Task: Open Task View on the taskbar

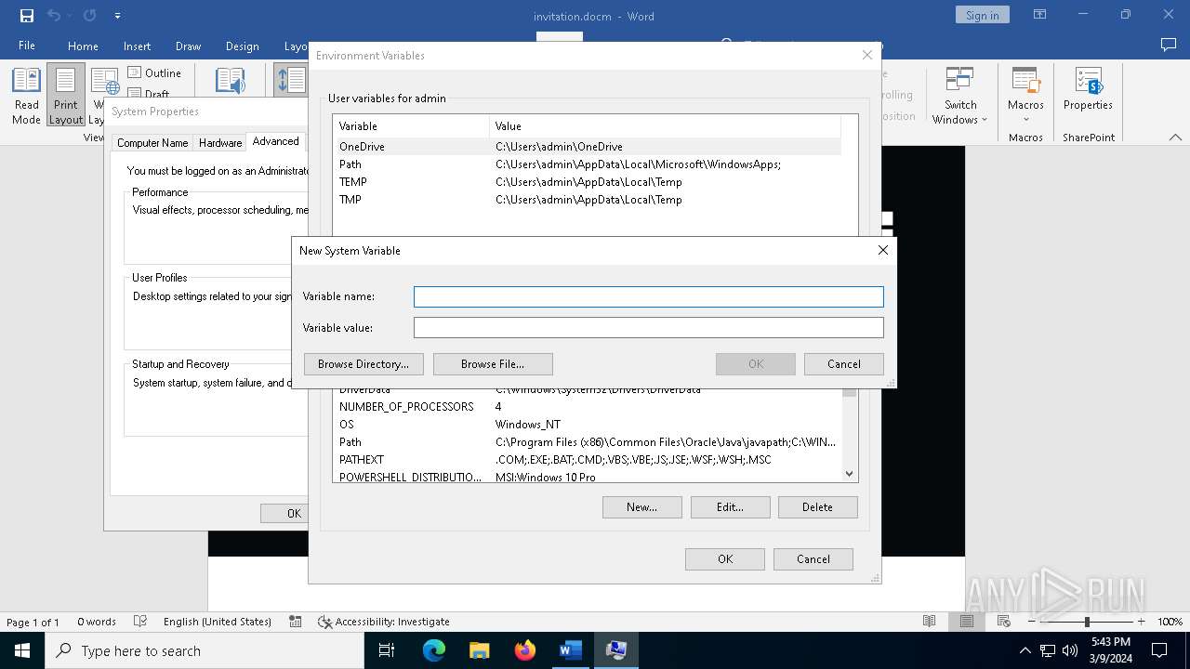Action: pyautogui.click(x=387, y=650)
